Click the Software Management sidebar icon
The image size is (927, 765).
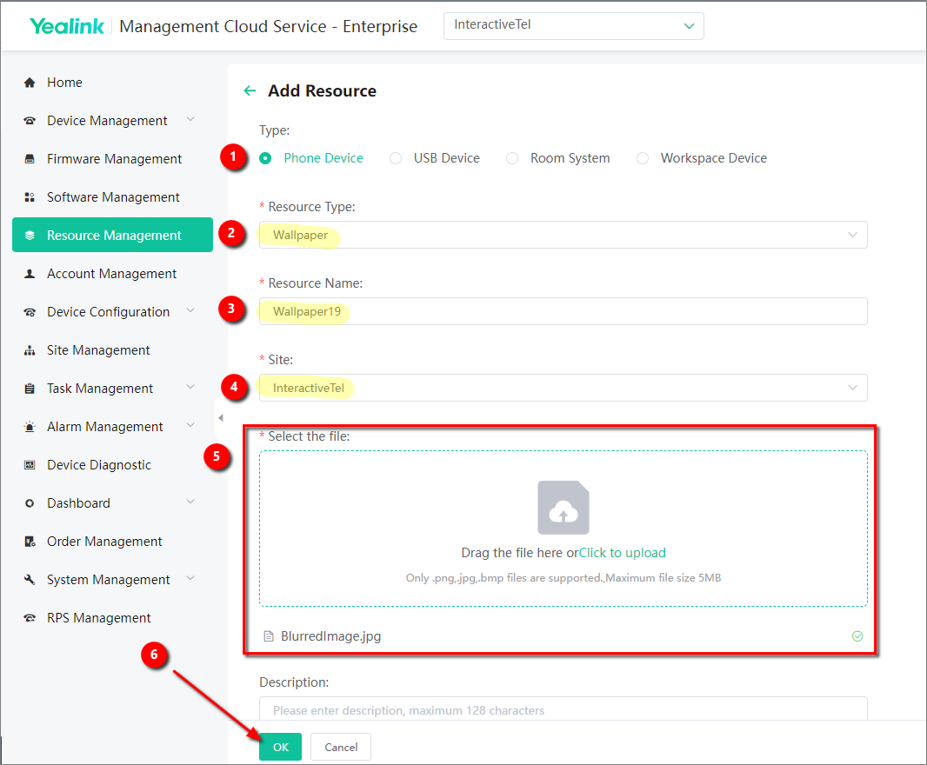[30, 197]
